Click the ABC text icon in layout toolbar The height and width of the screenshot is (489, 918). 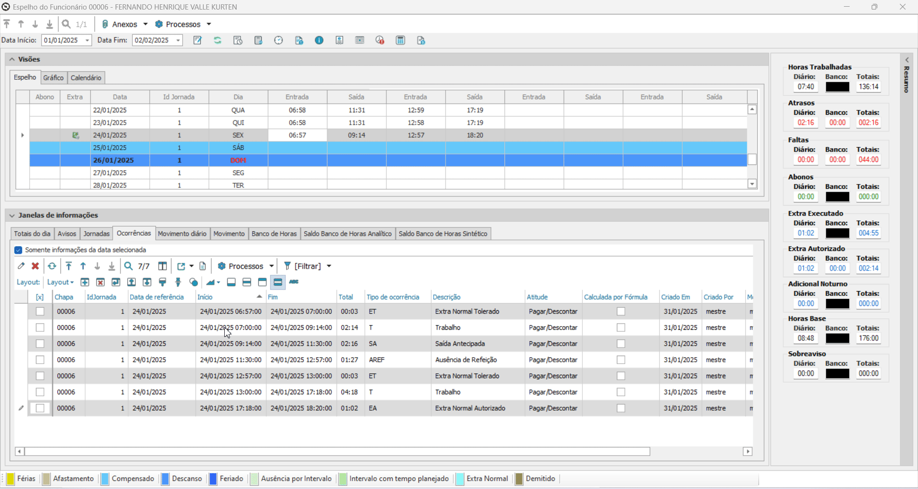click(294, 282)
